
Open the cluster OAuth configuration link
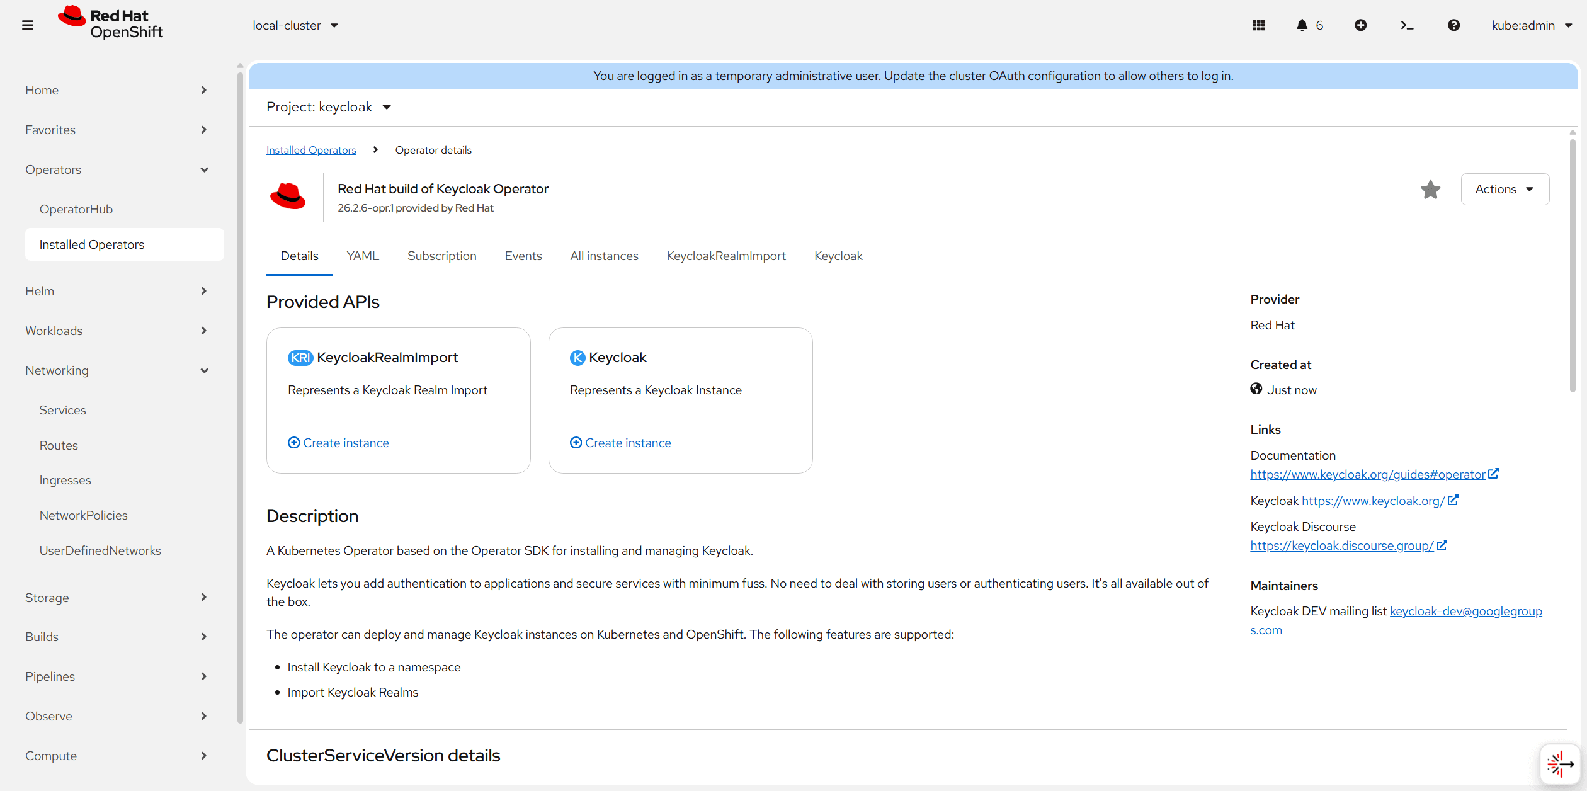coord(1025,76)
